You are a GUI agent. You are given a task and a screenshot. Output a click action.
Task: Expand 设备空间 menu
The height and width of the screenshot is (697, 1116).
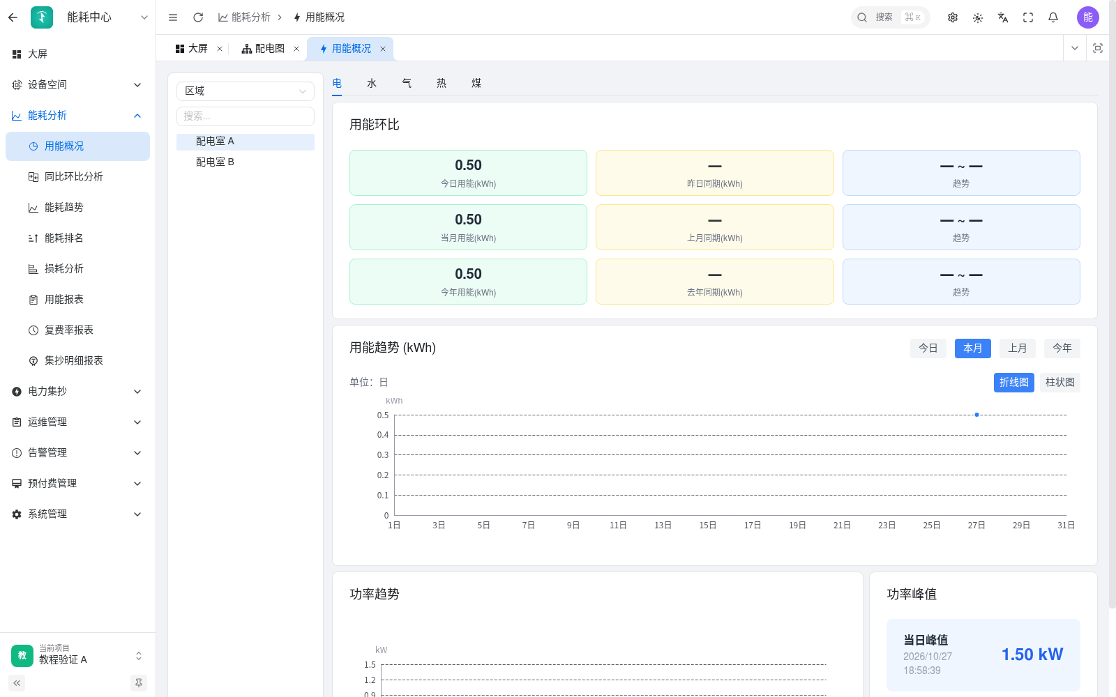77,84
